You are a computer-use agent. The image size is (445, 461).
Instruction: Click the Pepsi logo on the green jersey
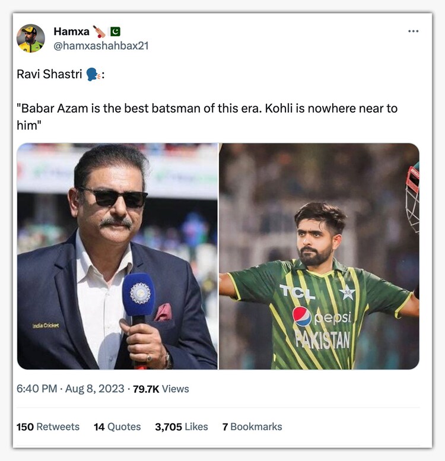point(302,316)
